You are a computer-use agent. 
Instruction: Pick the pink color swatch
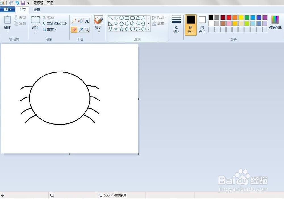coord(229,23)
